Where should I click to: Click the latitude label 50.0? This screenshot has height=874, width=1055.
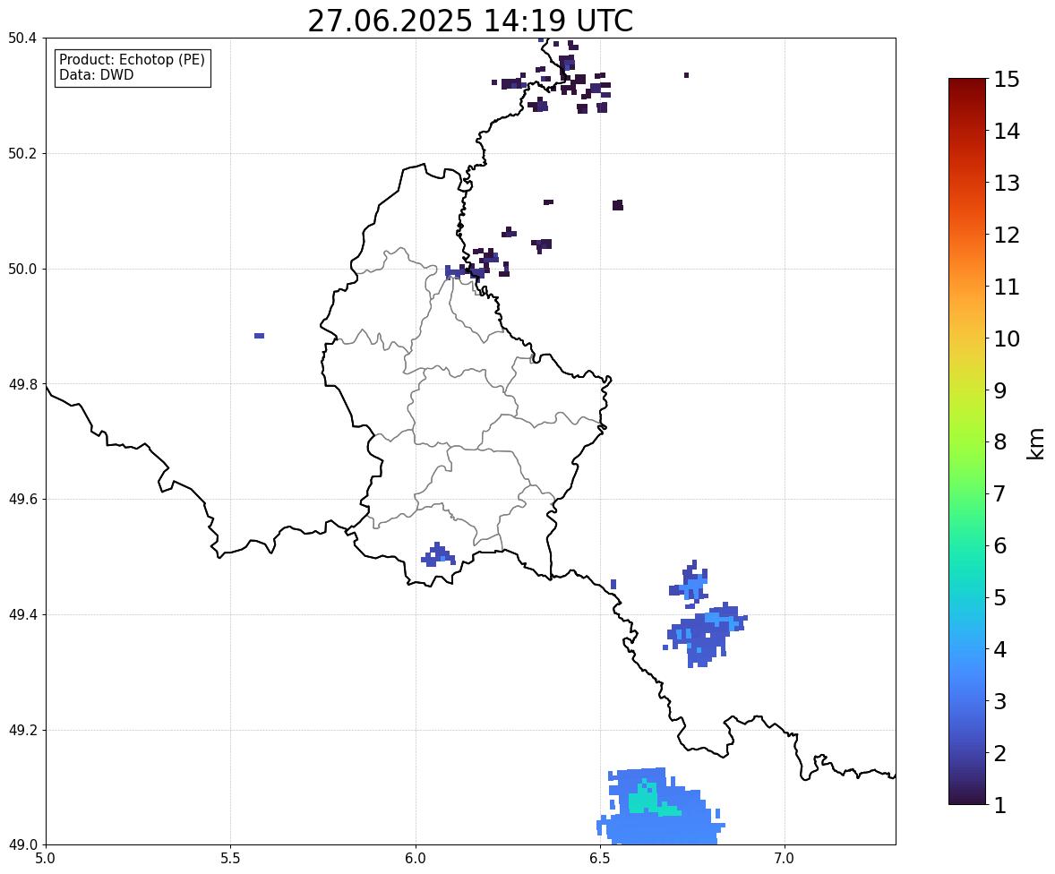[21, 270]
